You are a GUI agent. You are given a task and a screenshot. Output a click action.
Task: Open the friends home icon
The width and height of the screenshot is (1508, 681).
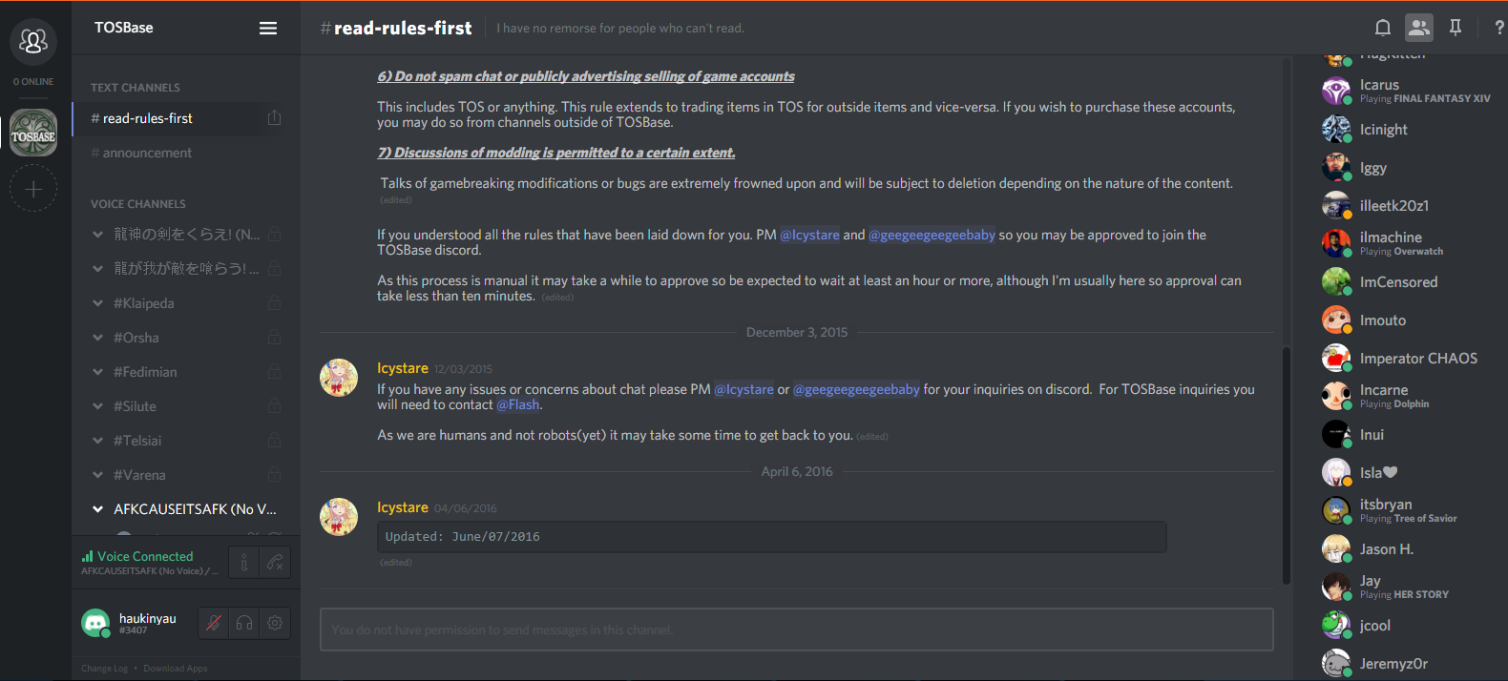click(33, 41)
